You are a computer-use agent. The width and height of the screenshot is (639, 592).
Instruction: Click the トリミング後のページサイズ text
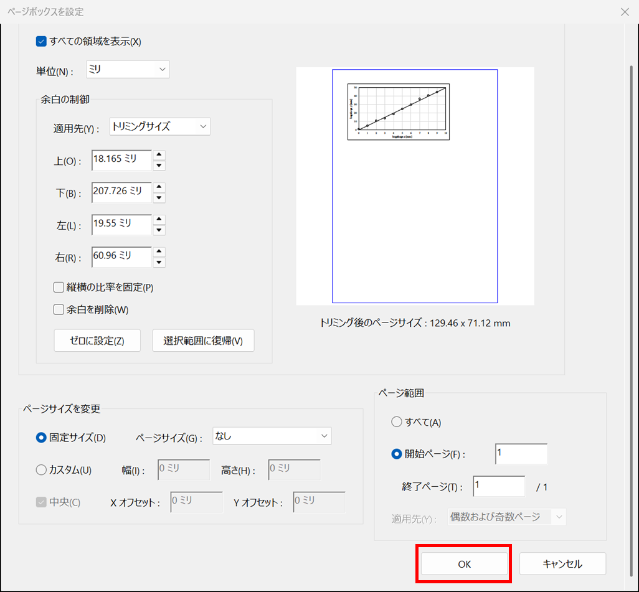coord(415,323)
